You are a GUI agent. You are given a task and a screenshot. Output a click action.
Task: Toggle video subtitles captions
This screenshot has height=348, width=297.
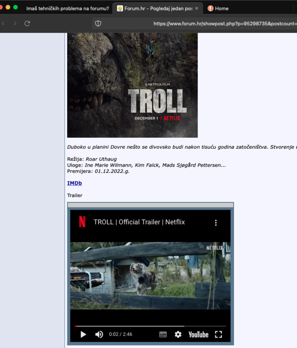tap(163, 335)
